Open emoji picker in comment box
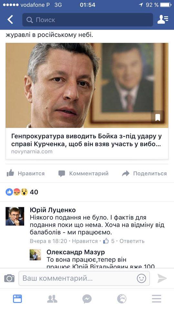 142,278
